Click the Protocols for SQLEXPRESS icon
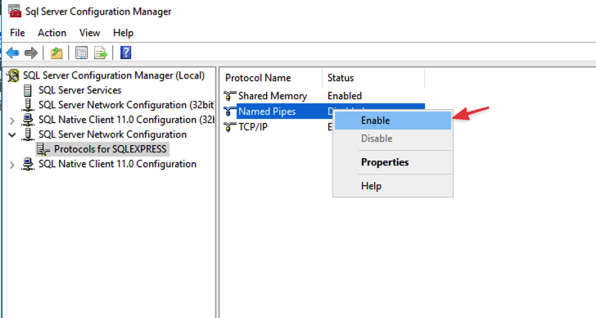596x318 pixels. (43, 149)
